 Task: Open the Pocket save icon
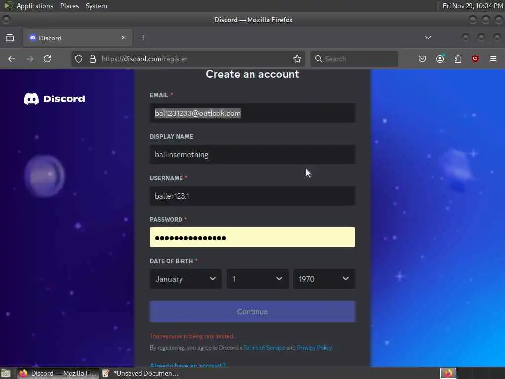(x=422, y=59)
